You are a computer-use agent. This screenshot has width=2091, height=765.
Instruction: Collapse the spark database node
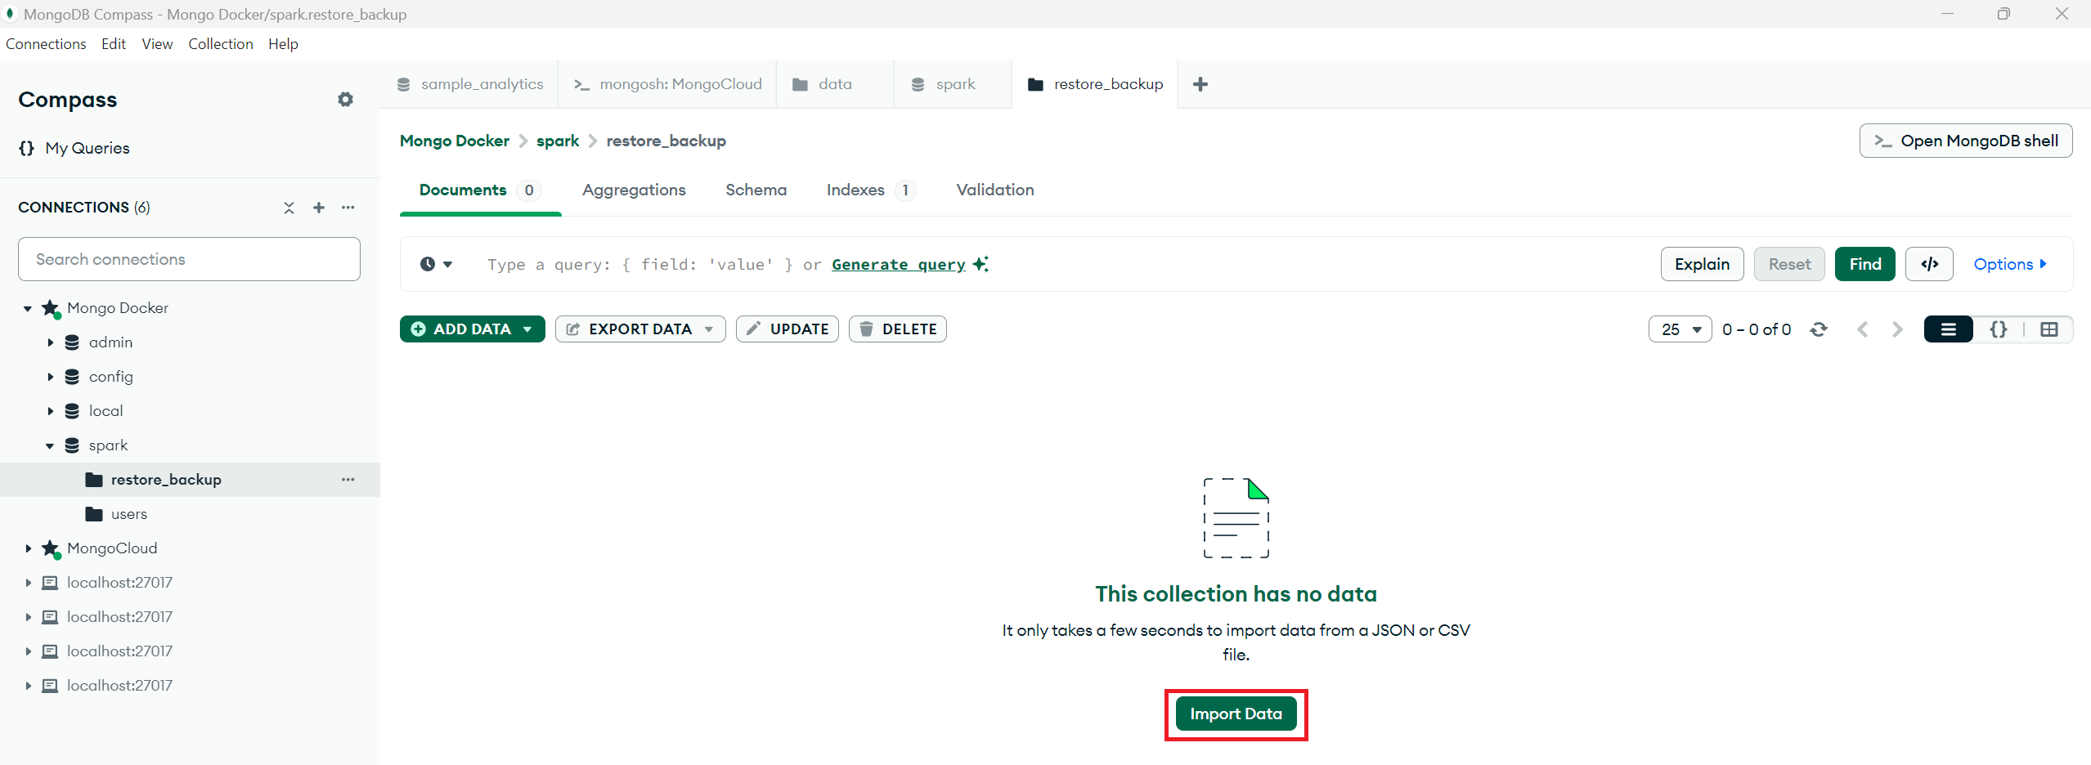[50, 445]
